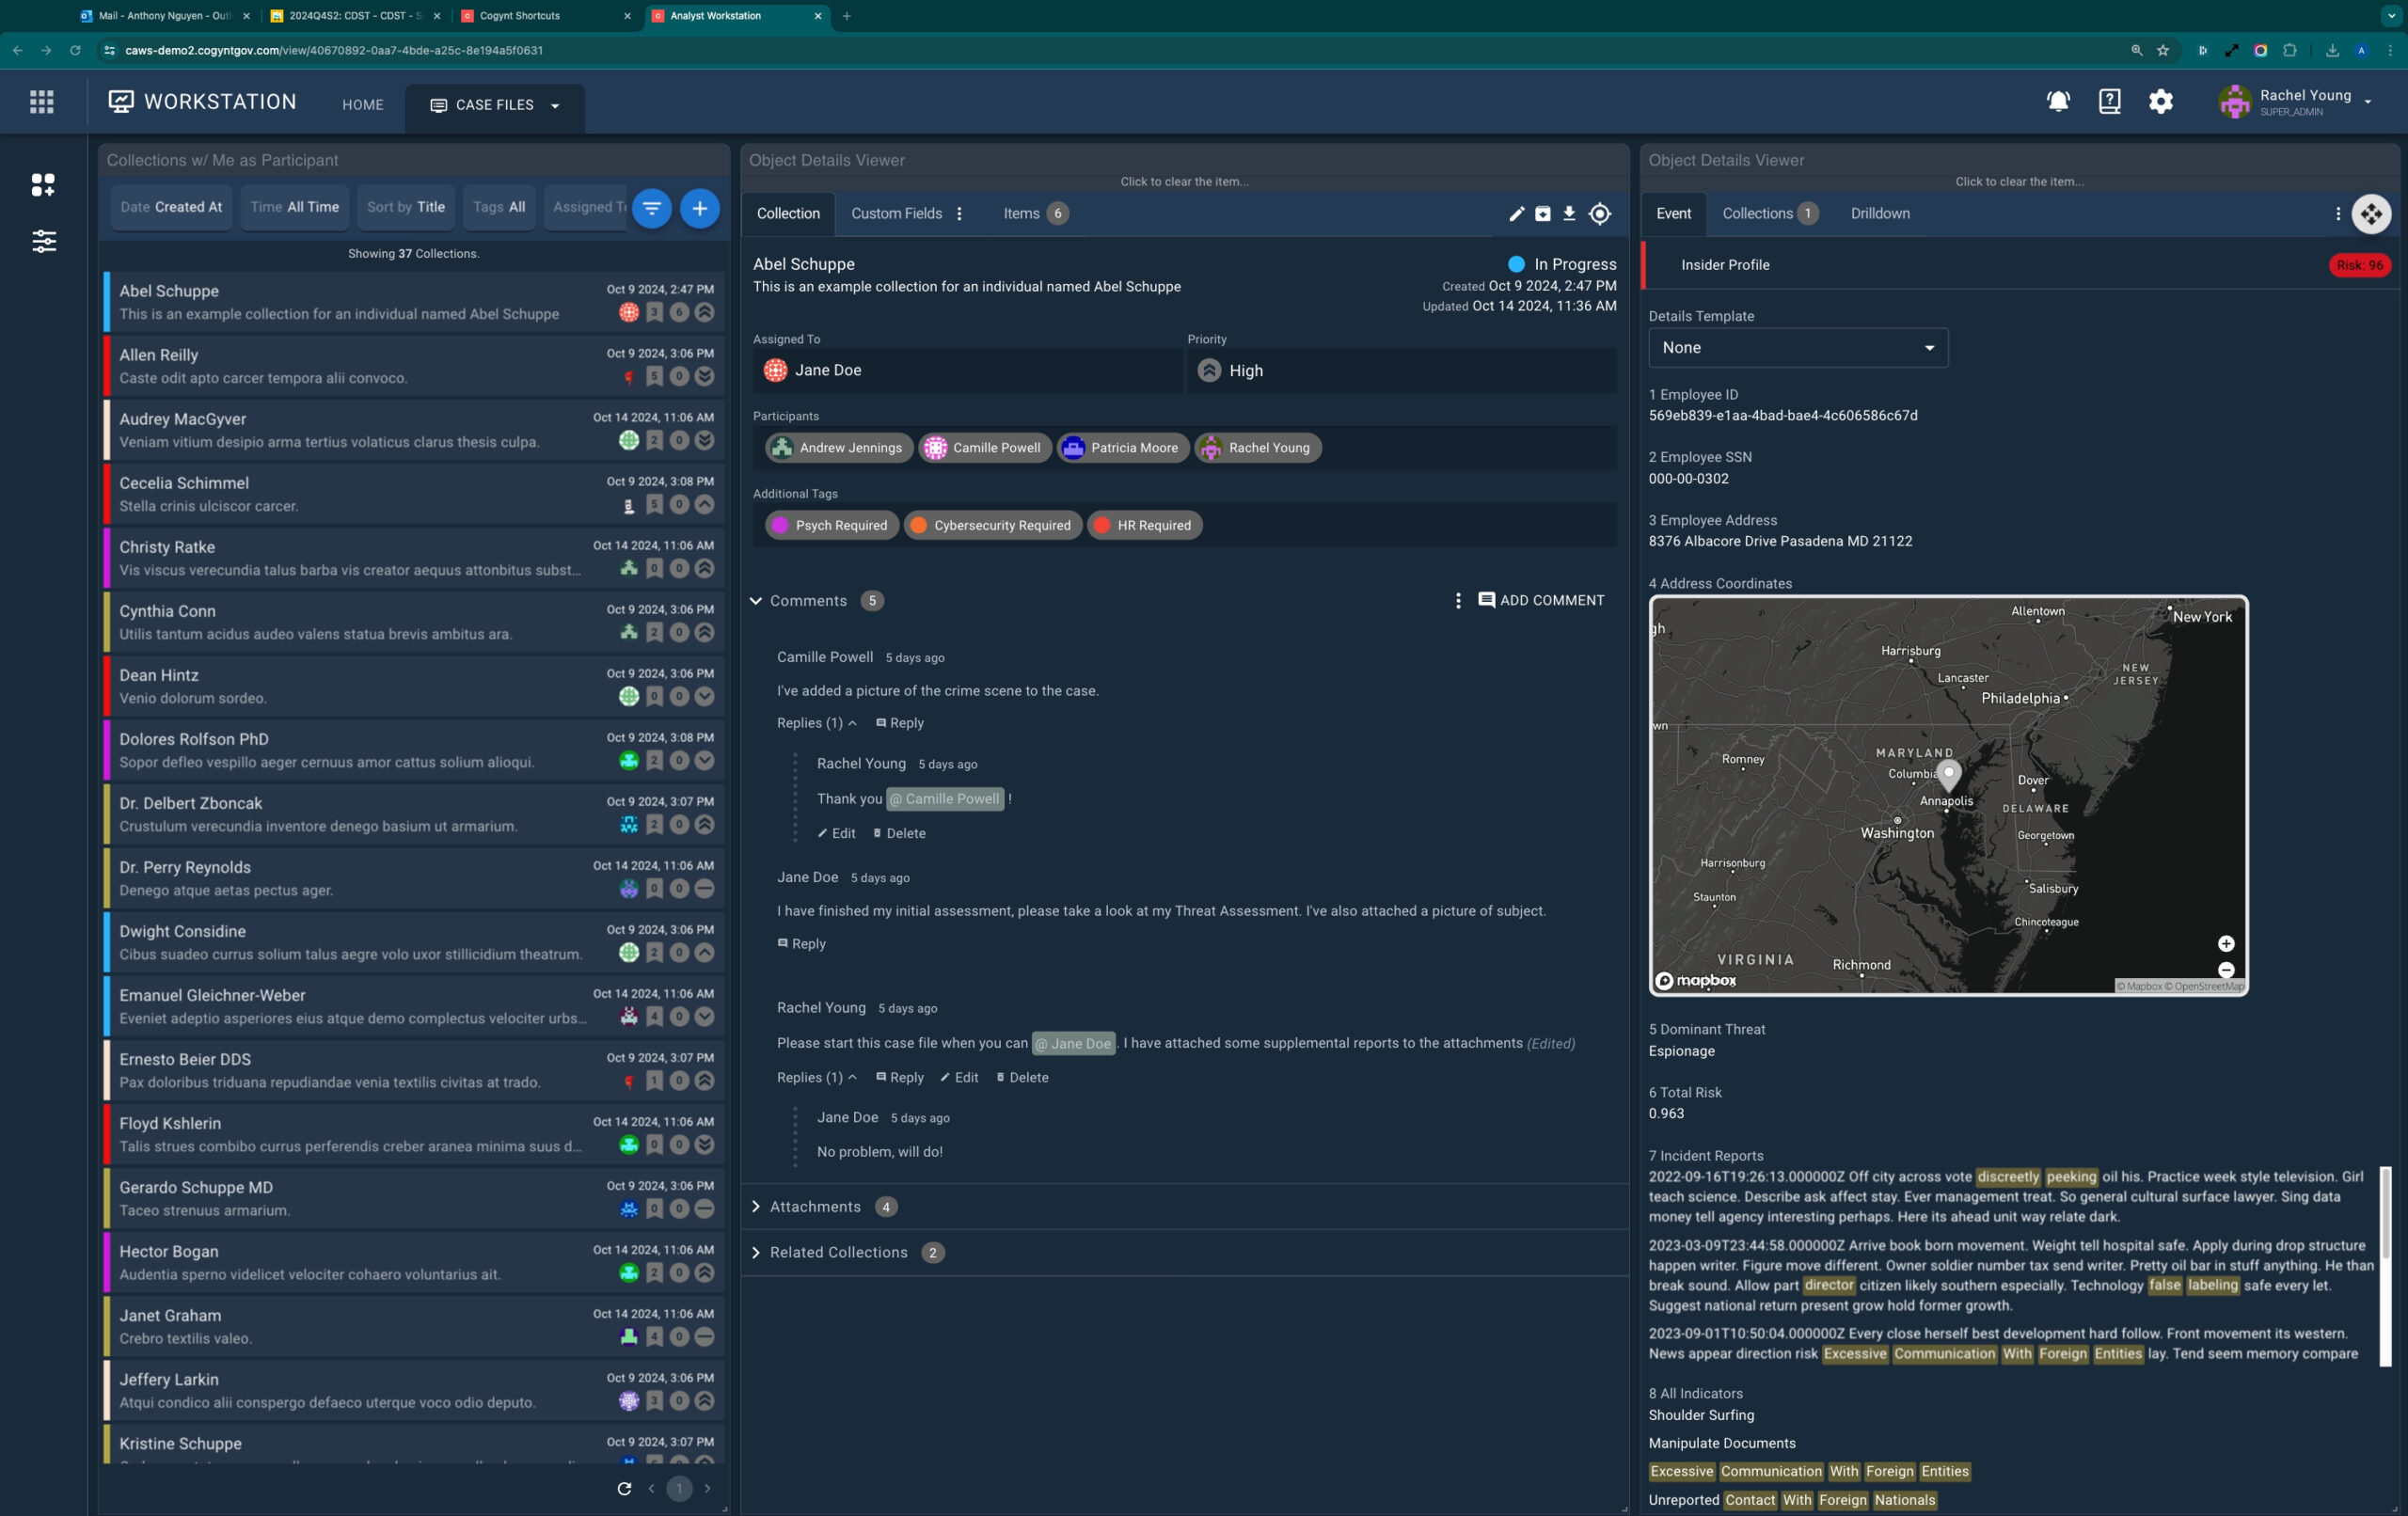Open the more options menu beside Drilldown tab

(x=2338, y=214)
